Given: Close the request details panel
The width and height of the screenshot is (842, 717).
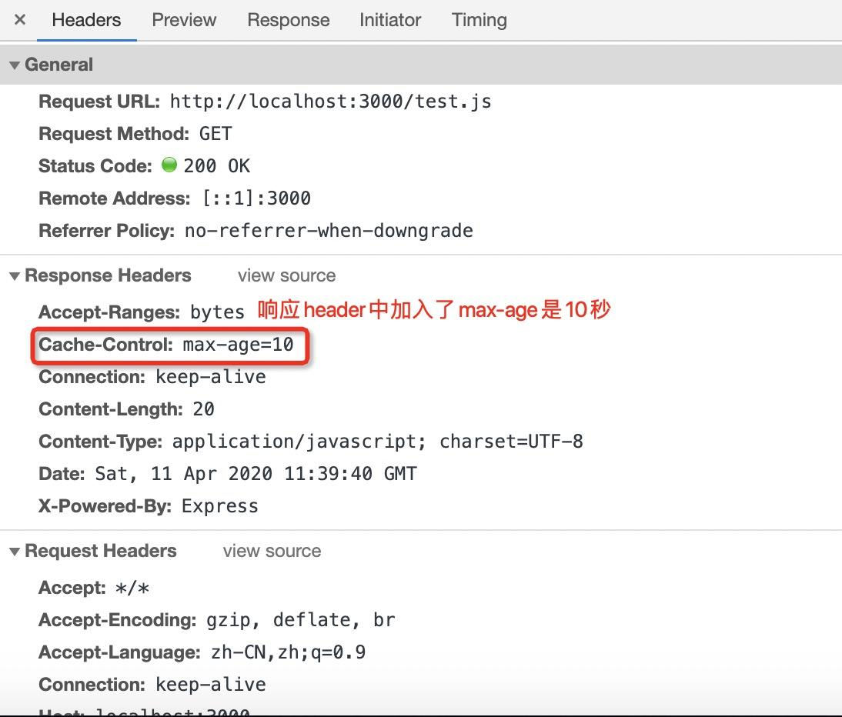Looking at the screenshot, I should tap(20, 20).
